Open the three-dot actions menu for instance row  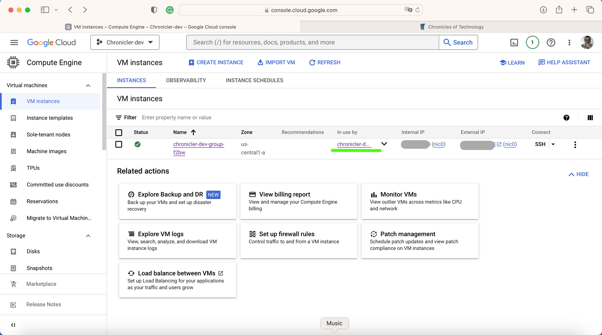click(x=575, y=145)
